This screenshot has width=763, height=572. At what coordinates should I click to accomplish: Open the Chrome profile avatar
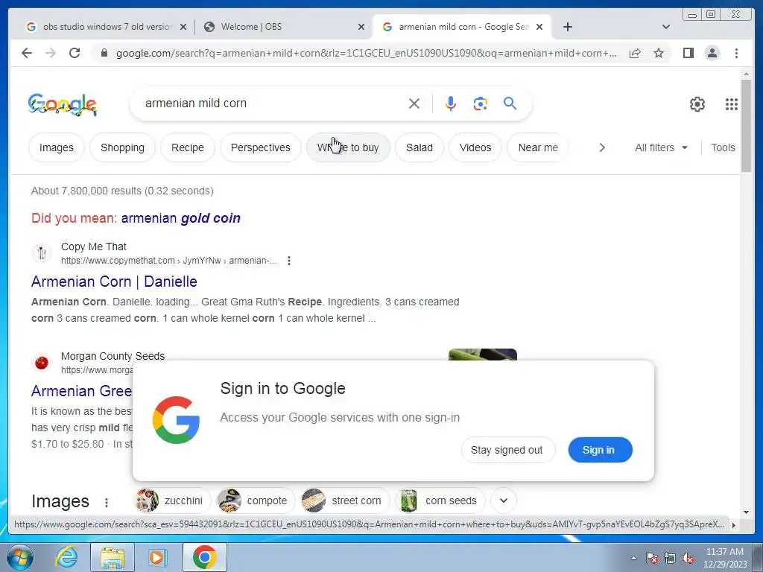tap(712, 53)
